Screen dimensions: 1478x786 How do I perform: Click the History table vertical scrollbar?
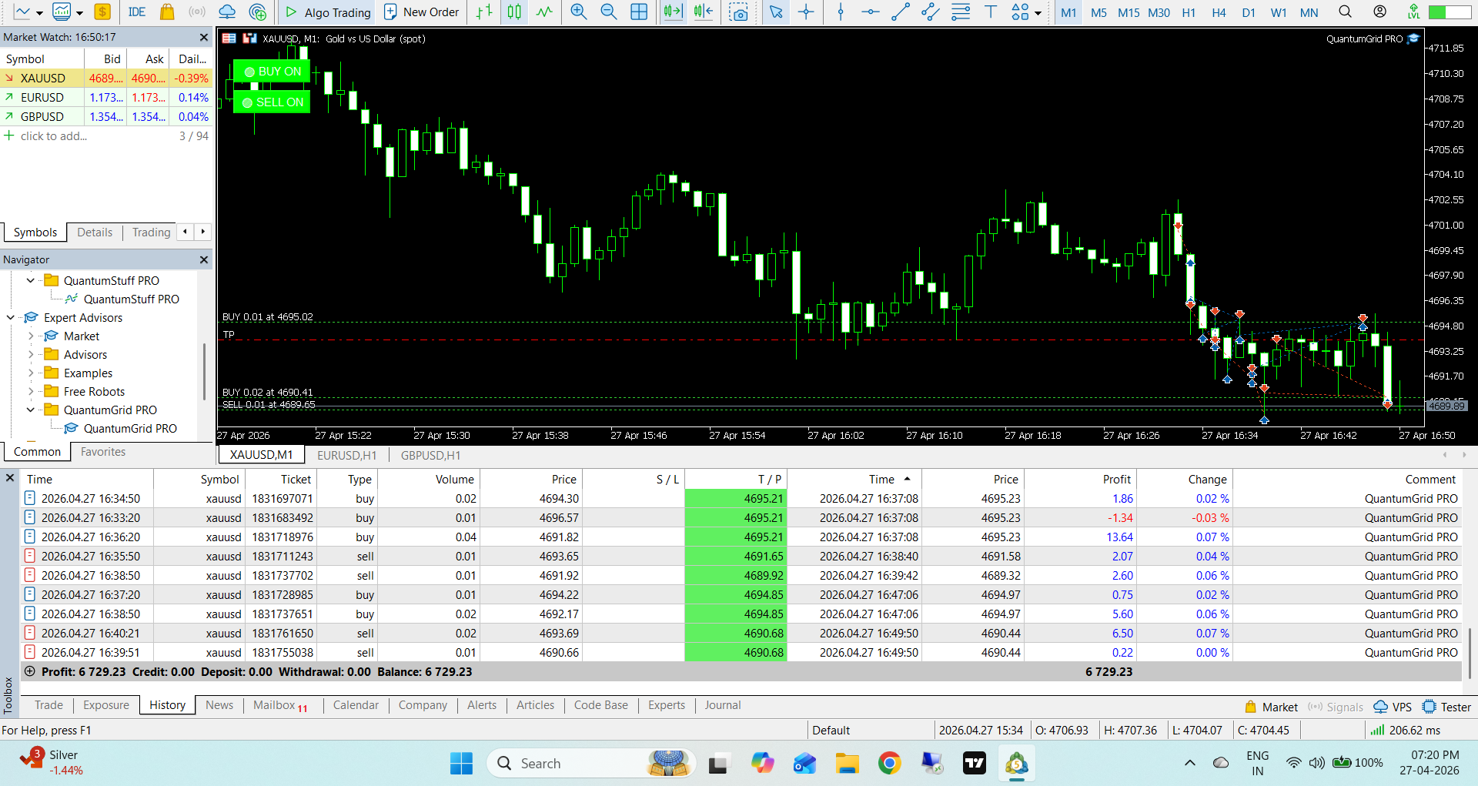click(x=1470, y=653)
